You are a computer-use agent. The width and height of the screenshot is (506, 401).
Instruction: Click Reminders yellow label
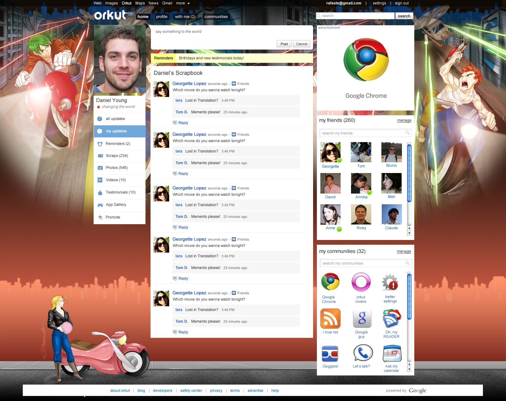tap(164, 58)
